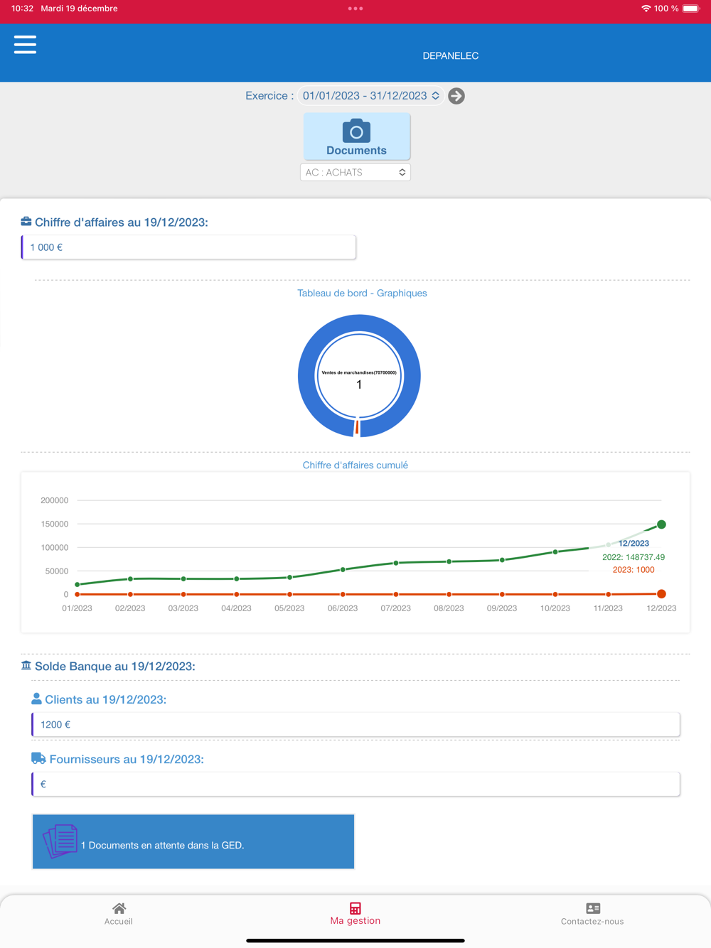Go to the Accueil tab
Viewport: 711px width, 948px height.
pyautogui.click(x=119, y=914)
